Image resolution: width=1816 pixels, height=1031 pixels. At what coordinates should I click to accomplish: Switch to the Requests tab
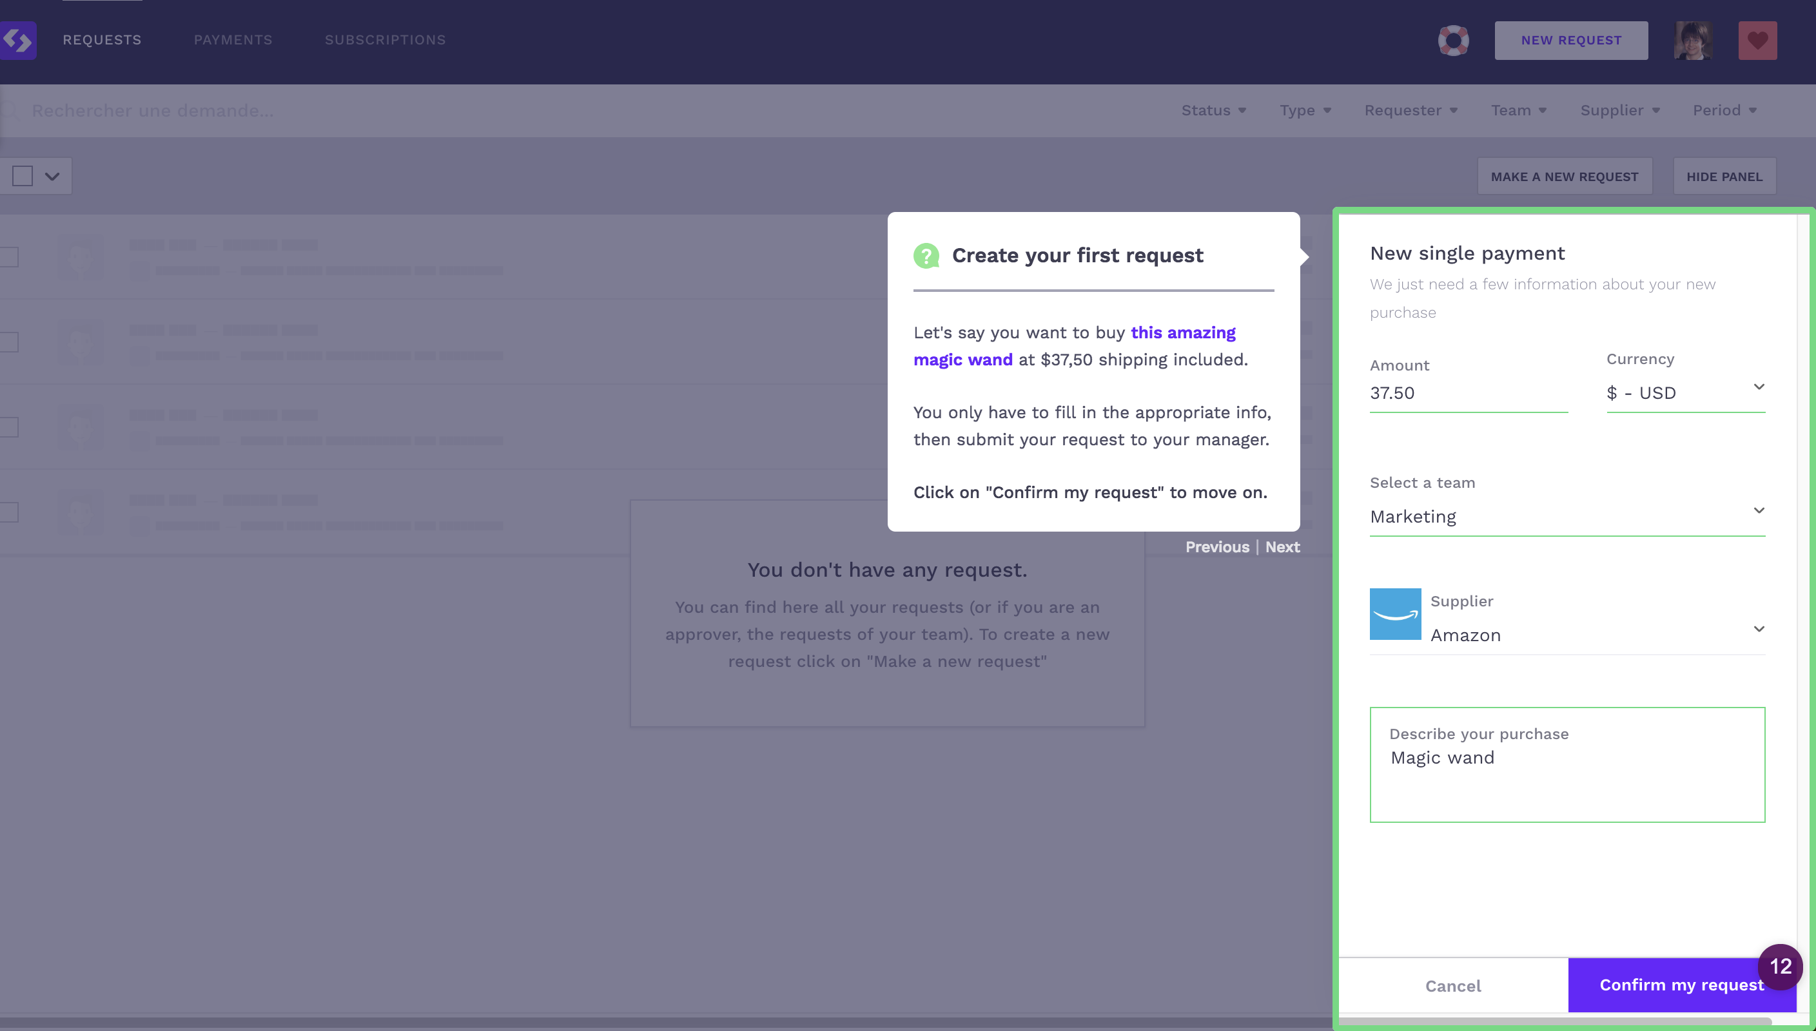tap(102, 41)
